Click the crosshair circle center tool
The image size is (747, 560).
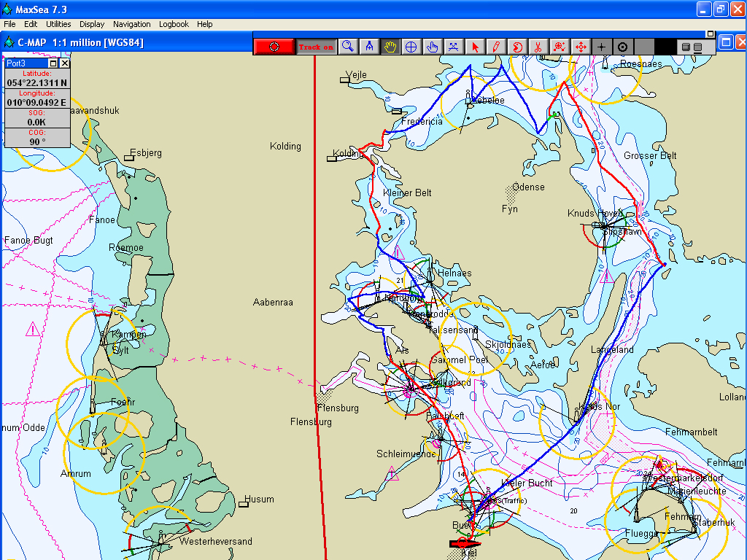[411, 47]
